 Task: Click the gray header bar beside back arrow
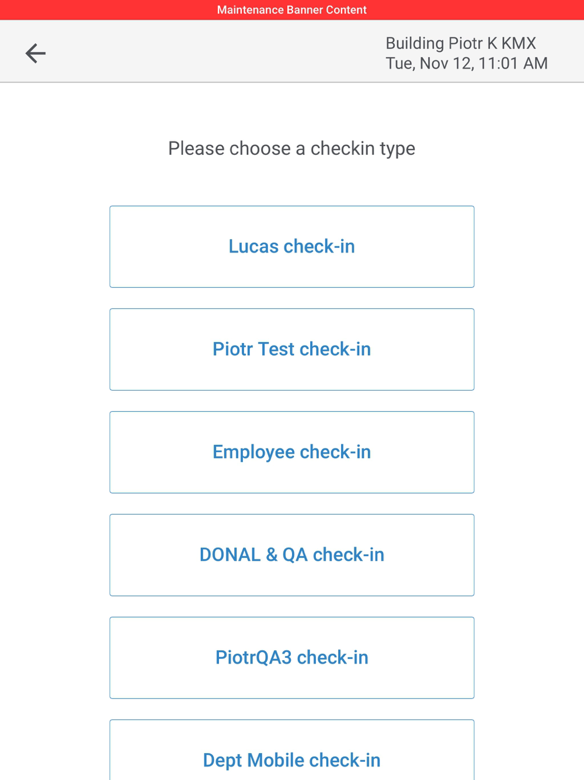(x=204, y=53)
